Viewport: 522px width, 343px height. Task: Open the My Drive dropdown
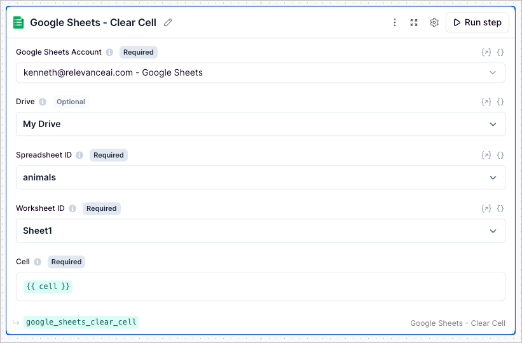260,124
